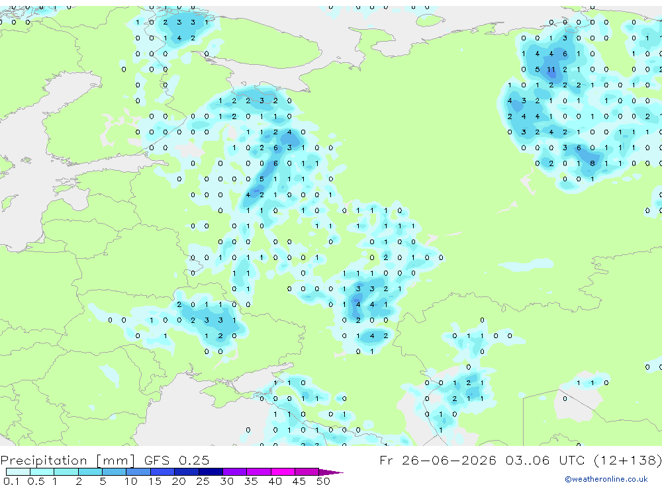Image resolution: width=662 pixels, height=485 pixels.
Task: Click the 10–15 mm legend swatch
Action: (x=138, y=472)
